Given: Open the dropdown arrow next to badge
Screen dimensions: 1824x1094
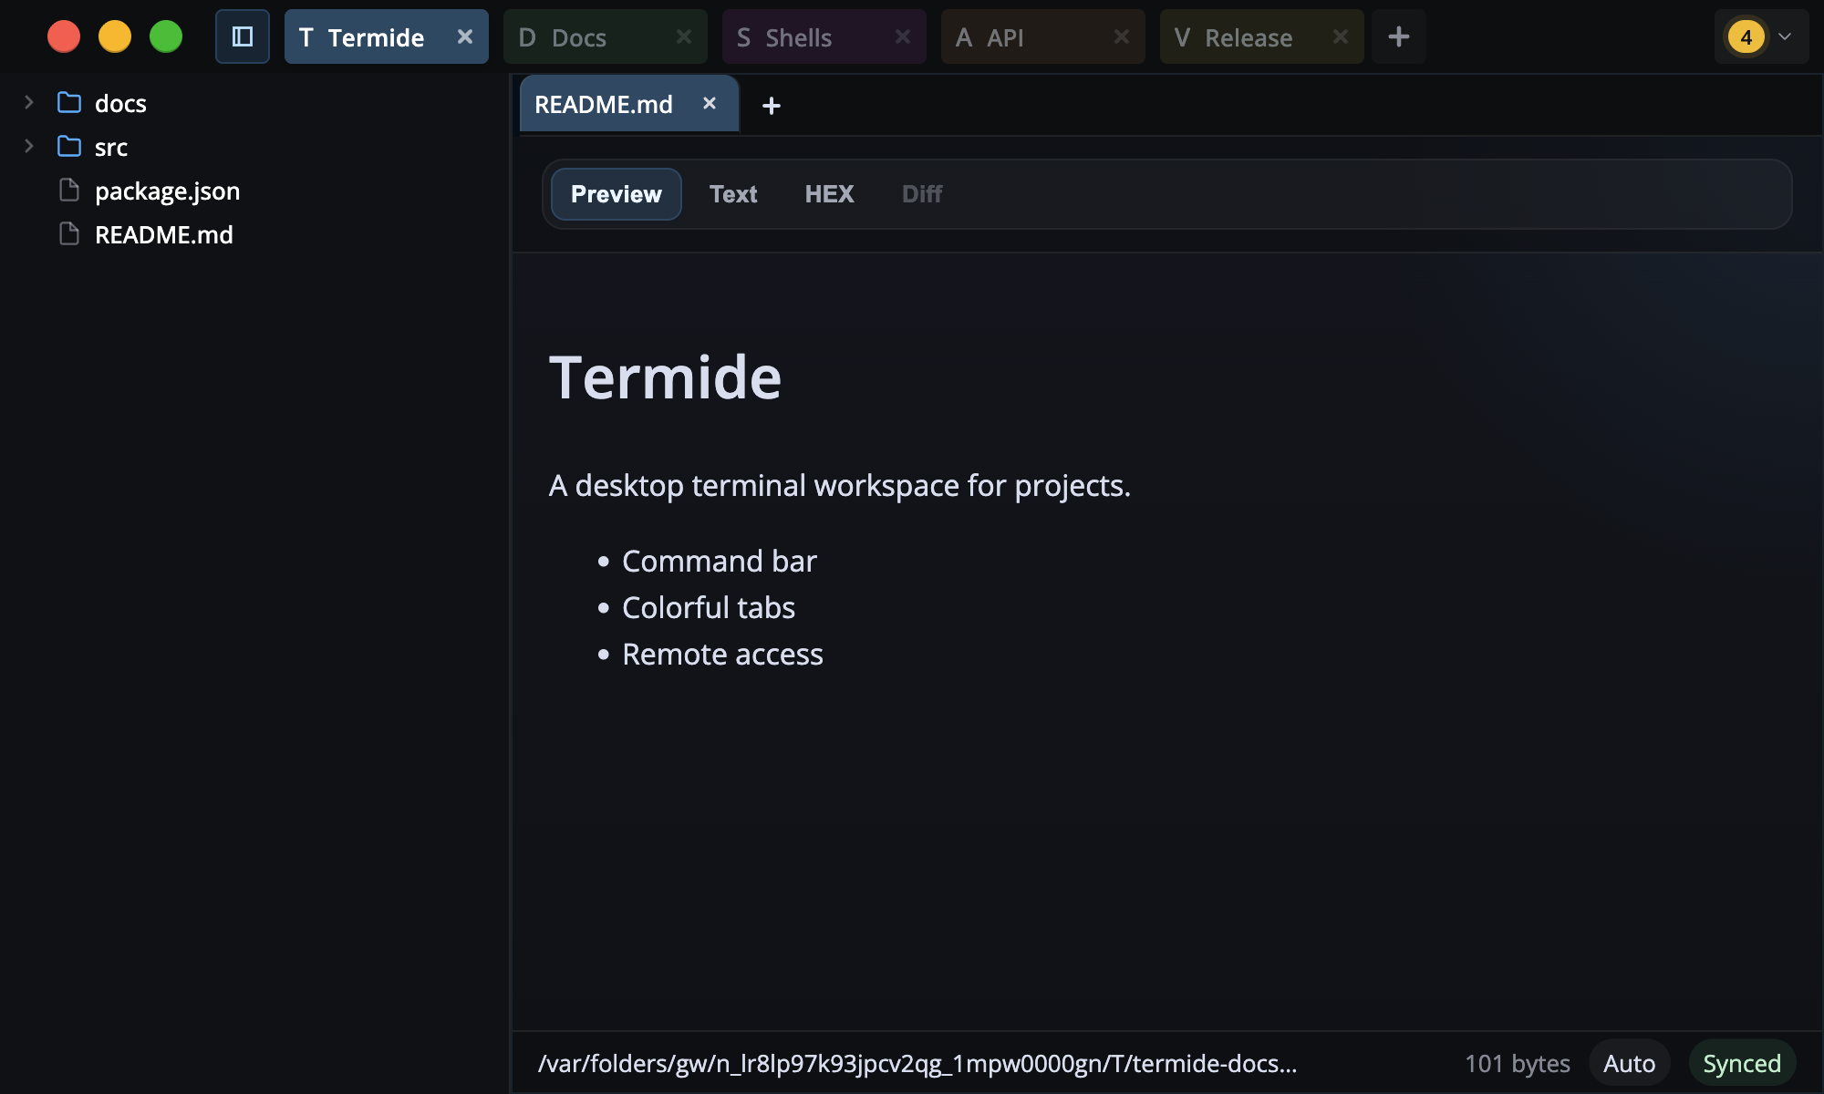Looking at the screenshot, I should point(1785,36).
